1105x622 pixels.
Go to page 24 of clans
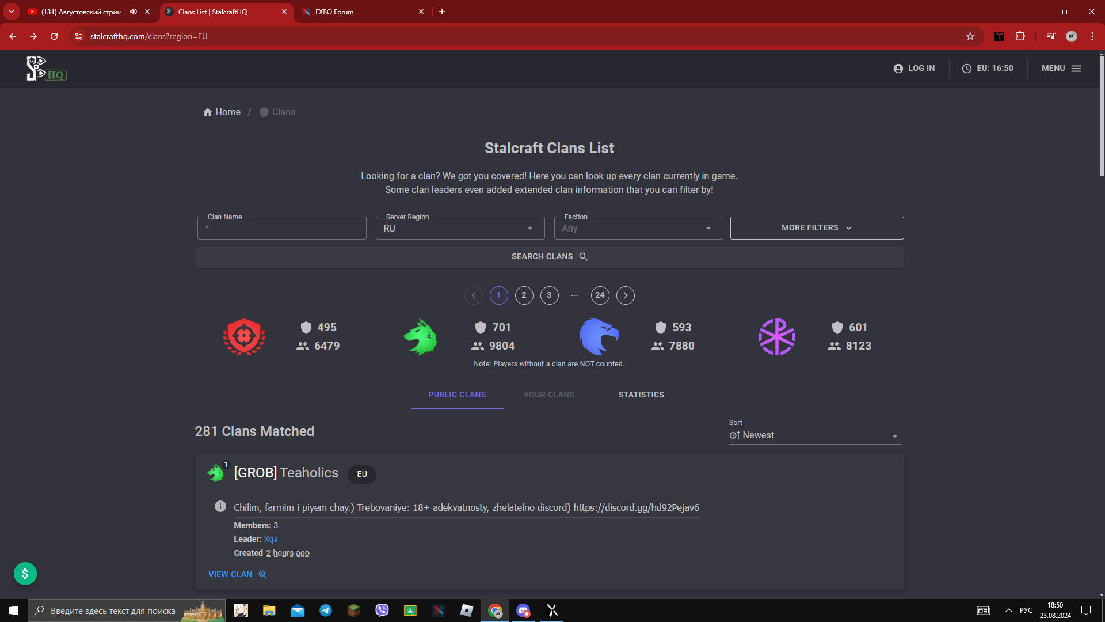[x=600, y=295]
